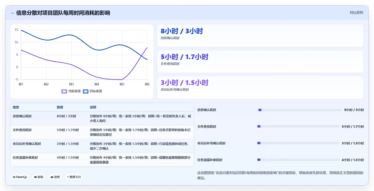Select the 会议后补充确认耗时 table row cell
Image resolution: width=374 pixels, height=191 pixels.
pos(27,144)
